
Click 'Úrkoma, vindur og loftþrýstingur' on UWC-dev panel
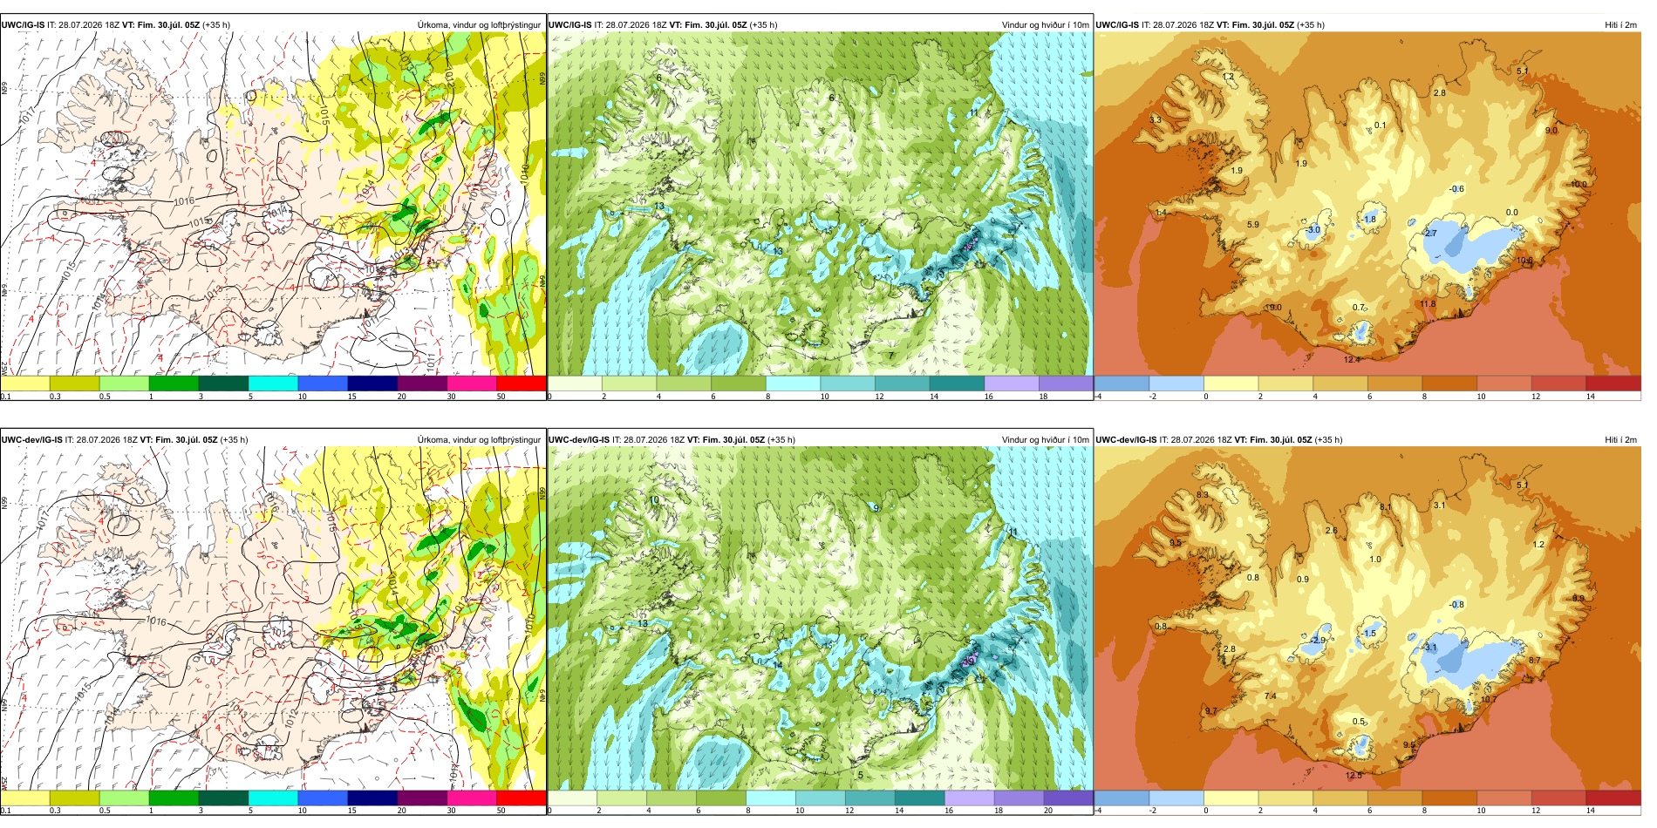[x=479, y=439]
